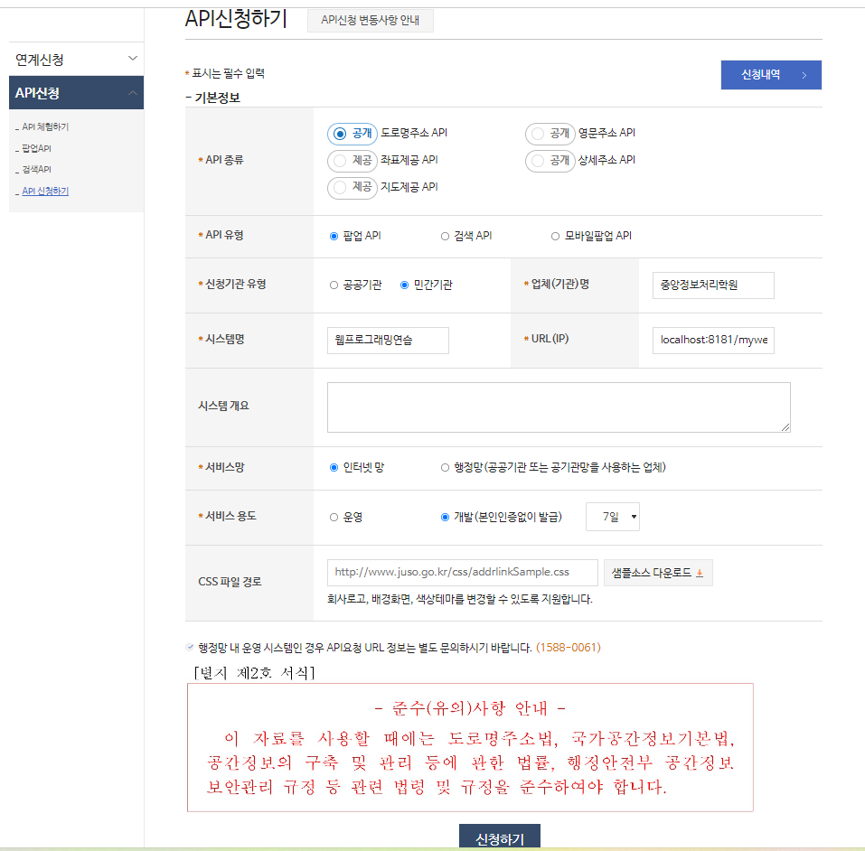
Task: Open 팝업API in sidebar
Action: [36, 148]
